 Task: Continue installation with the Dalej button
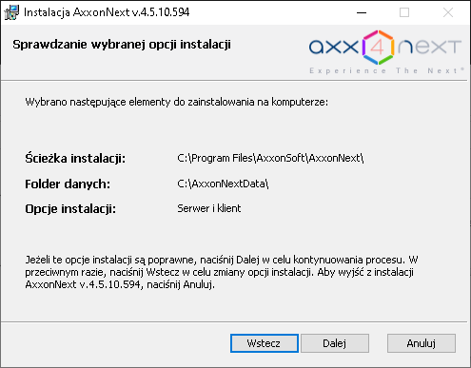pyautogui.click(x=335, y=343)
